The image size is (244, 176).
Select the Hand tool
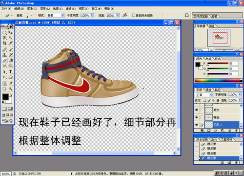click(x=4, y=89)
